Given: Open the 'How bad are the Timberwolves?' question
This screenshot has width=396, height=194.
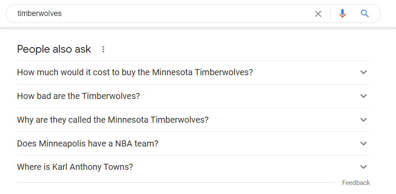Looking at the screenshot, I should [78, 96].
